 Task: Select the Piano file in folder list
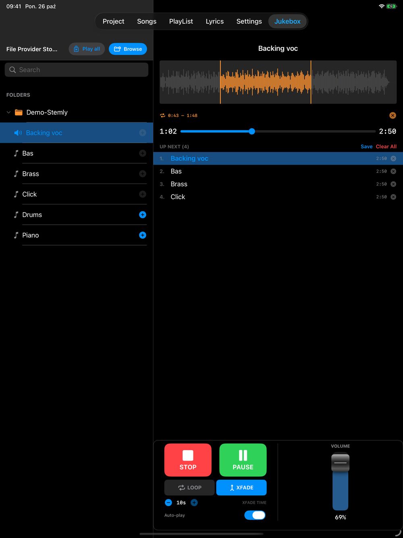click(77, 235)
